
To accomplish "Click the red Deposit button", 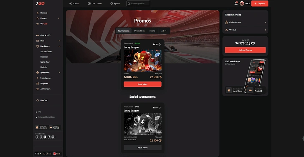I will [260, 3].
